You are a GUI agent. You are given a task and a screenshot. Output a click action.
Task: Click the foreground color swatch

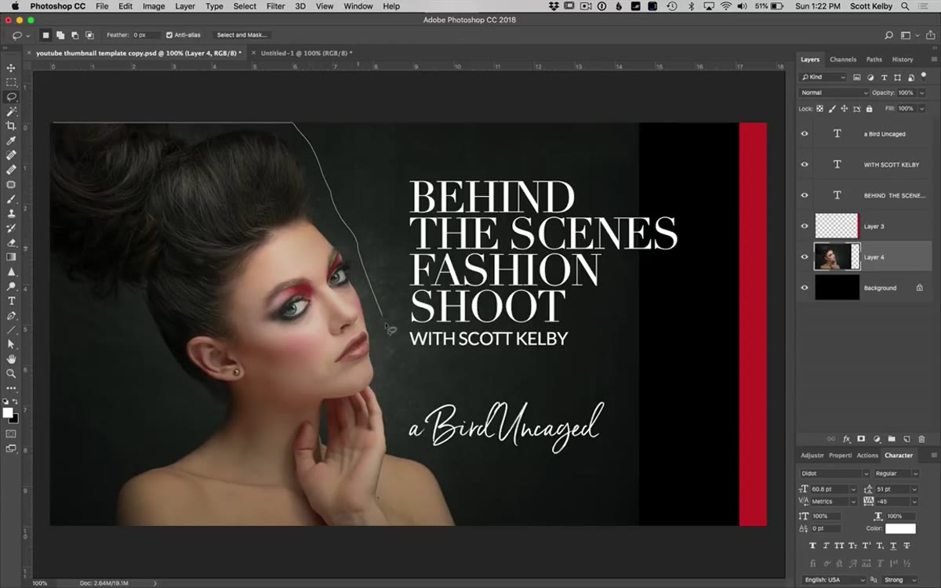[8, 412]
